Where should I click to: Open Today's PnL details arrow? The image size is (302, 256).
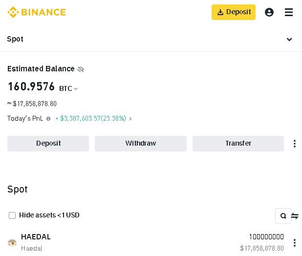pyautogui.click(x=130, y=119)
